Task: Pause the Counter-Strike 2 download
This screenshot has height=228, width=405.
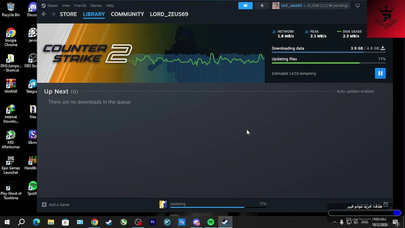Action: click(x=380, y=73)
